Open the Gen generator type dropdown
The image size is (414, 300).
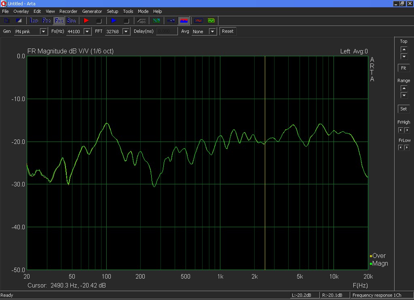click(43, 32)
